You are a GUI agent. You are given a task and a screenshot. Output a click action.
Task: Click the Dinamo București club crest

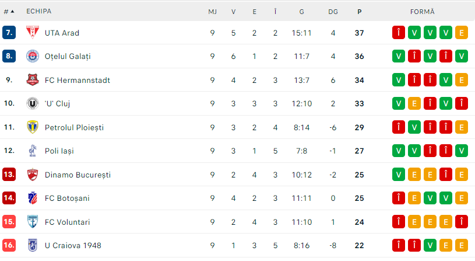click(32, 175)
